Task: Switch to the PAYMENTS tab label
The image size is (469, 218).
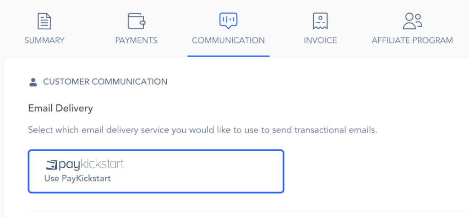Action: pos(136,40)
